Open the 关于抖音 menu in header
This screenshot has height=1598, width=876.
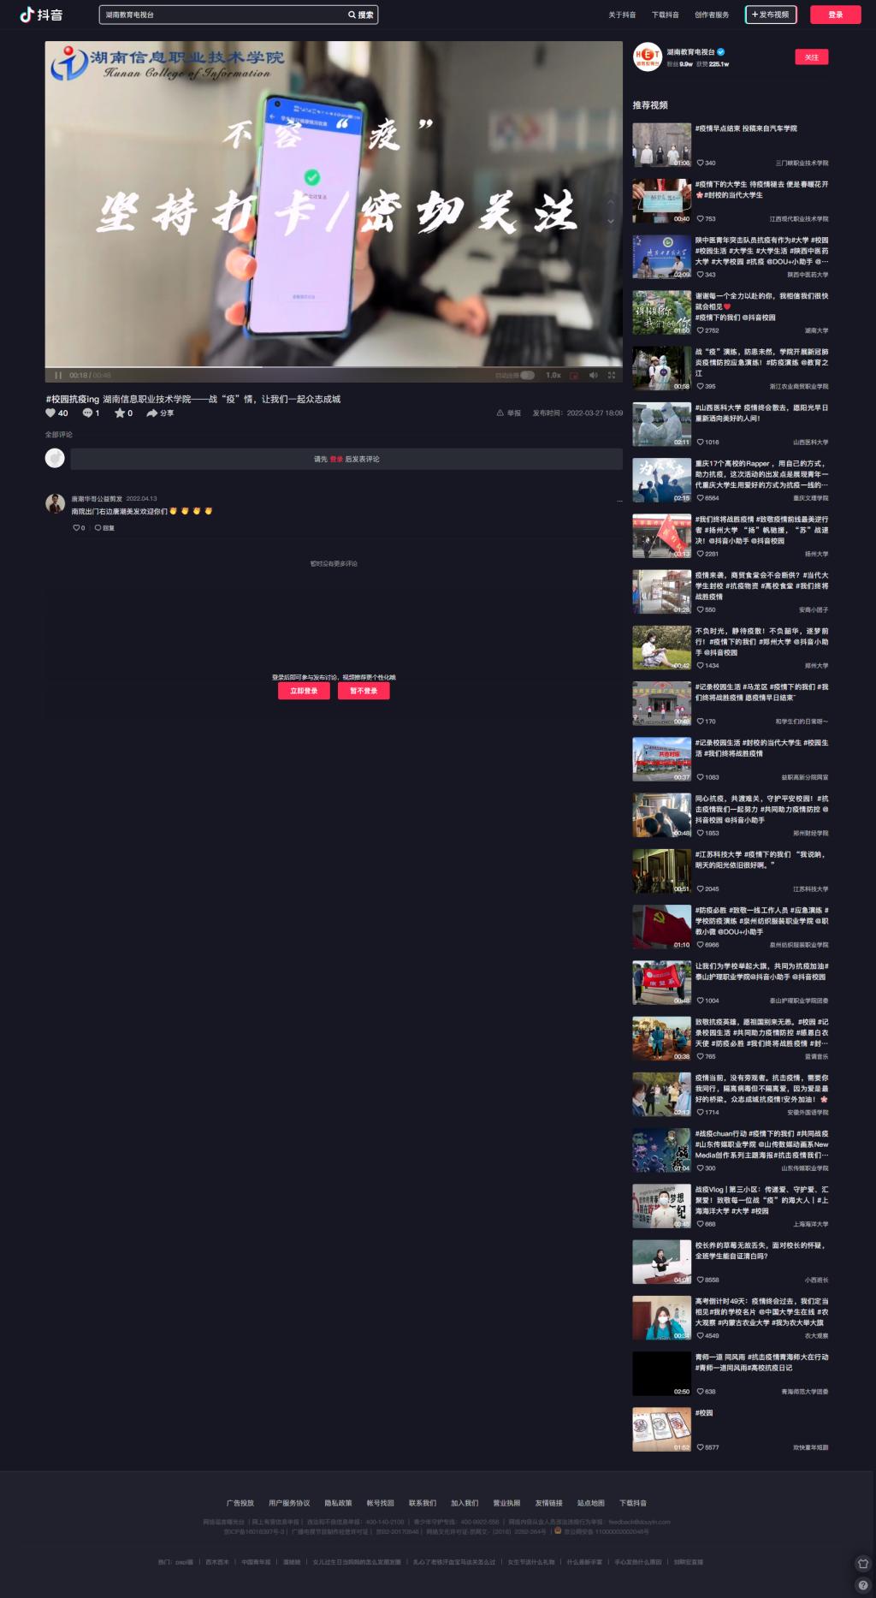pyautogui.click(x=622, y=15)
